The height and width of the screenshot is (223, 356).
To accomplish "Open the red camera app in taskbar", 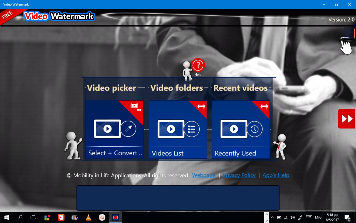I will (x=61, y=217).
